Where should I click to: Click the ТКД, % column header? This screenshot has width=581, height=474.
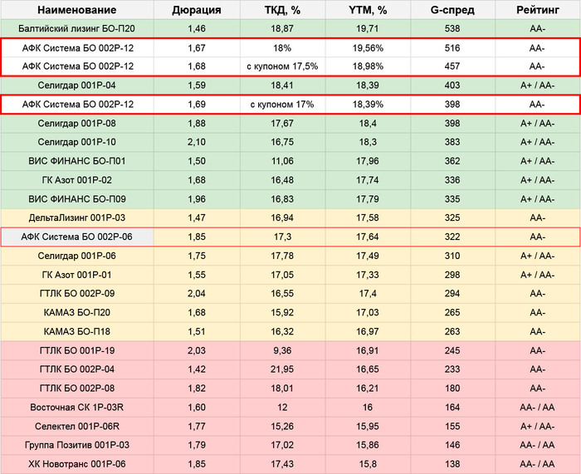click(281, 10)
